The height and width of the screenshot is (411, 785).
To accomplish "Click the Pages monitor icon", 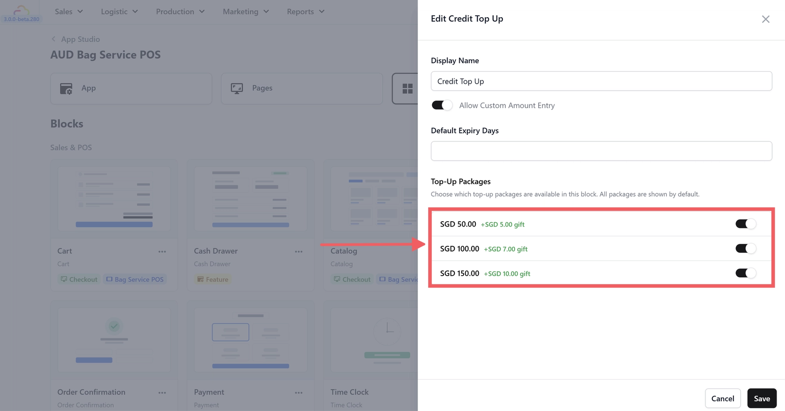I will 237,88.
